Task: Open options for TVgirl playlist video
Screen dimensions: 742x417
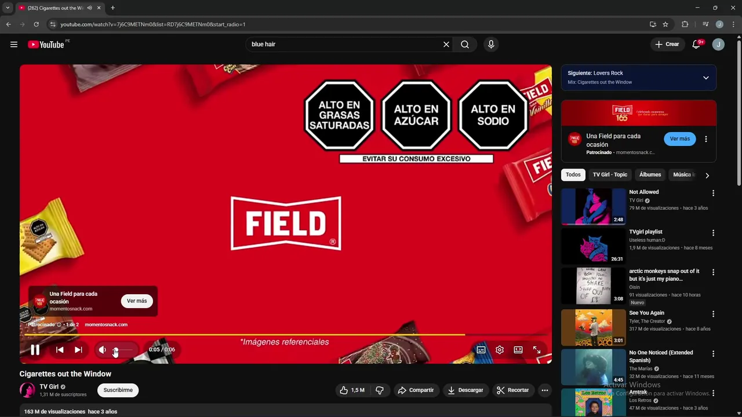Action: pos(714,233)
